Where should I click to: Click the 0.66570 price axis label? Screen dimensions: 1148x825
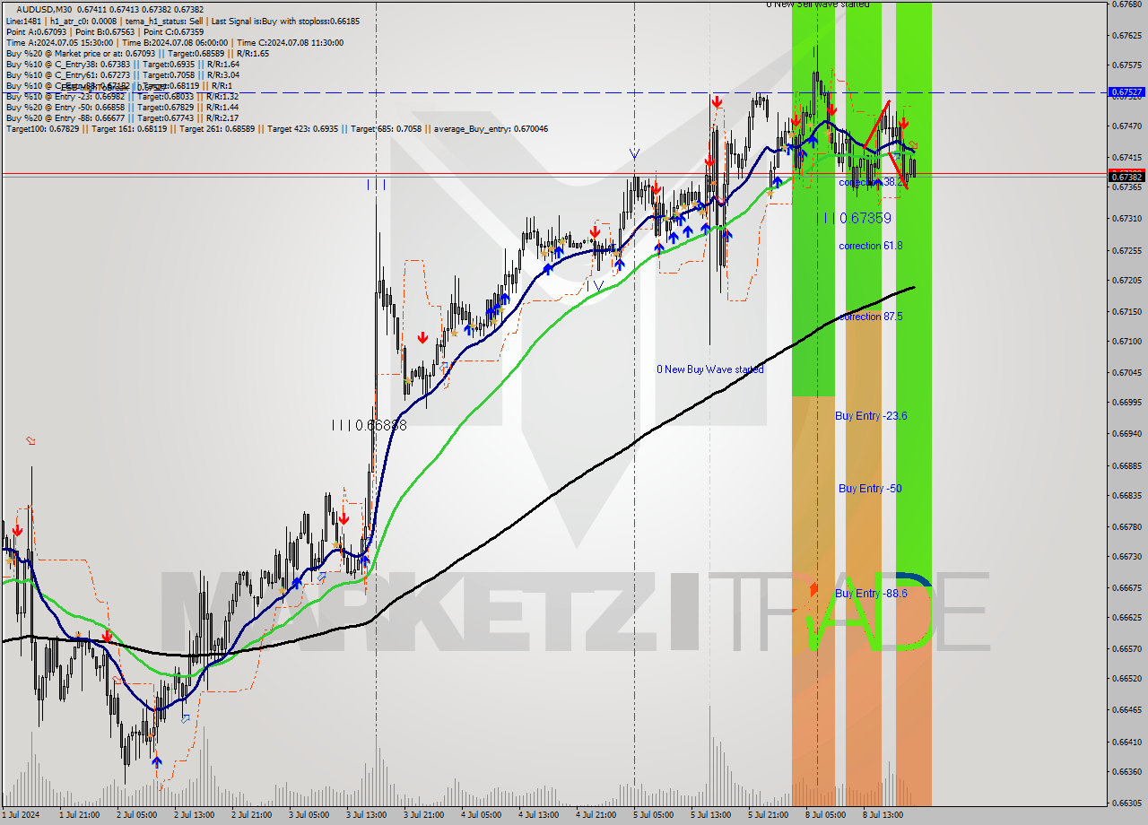click(1128, 649)
